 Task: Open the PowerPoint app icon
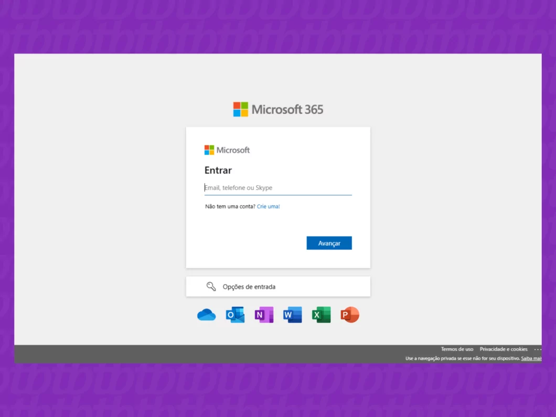350,315
